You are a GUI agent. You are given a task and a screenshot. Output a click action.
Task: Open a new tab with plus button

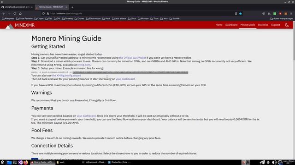(72, 7)
